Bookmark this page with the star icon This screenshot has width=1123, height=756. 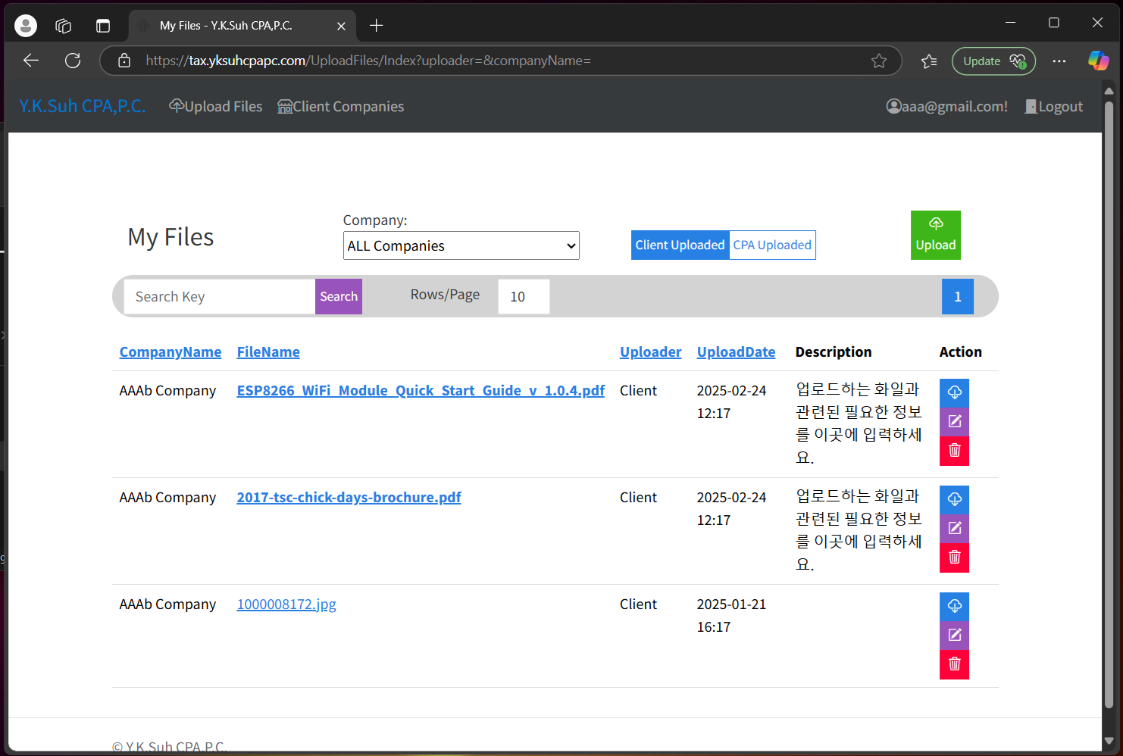pos(878,61)
